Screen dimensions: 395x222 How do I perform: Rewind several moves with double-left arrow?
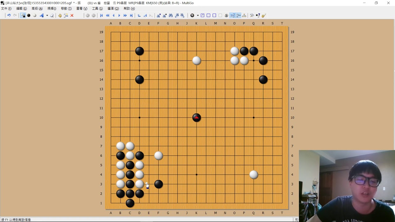coord(107,15)
